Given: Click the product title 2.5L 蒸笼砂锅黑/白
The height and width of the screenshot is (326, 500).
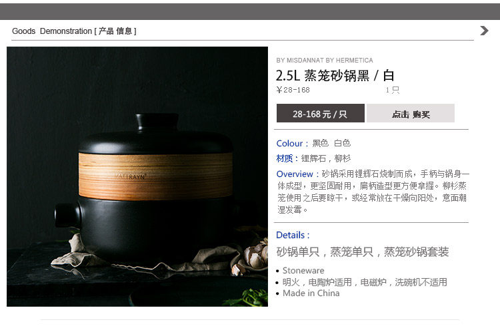Looking at the screenshot, I should (335, 76).
